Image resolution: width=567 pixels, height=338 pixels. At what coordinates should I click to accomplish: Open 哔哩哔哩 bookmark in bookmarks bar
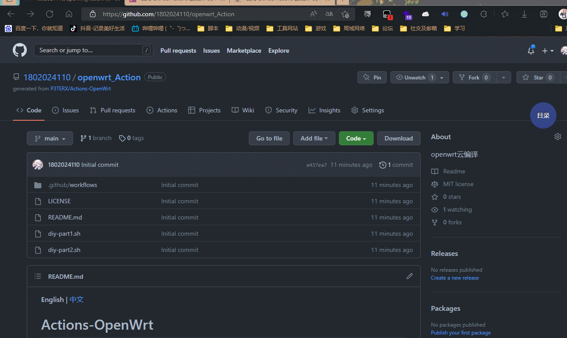tap(161, 29)
